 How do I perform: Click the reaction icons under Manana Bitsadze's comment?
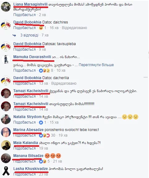coord(43,161)
